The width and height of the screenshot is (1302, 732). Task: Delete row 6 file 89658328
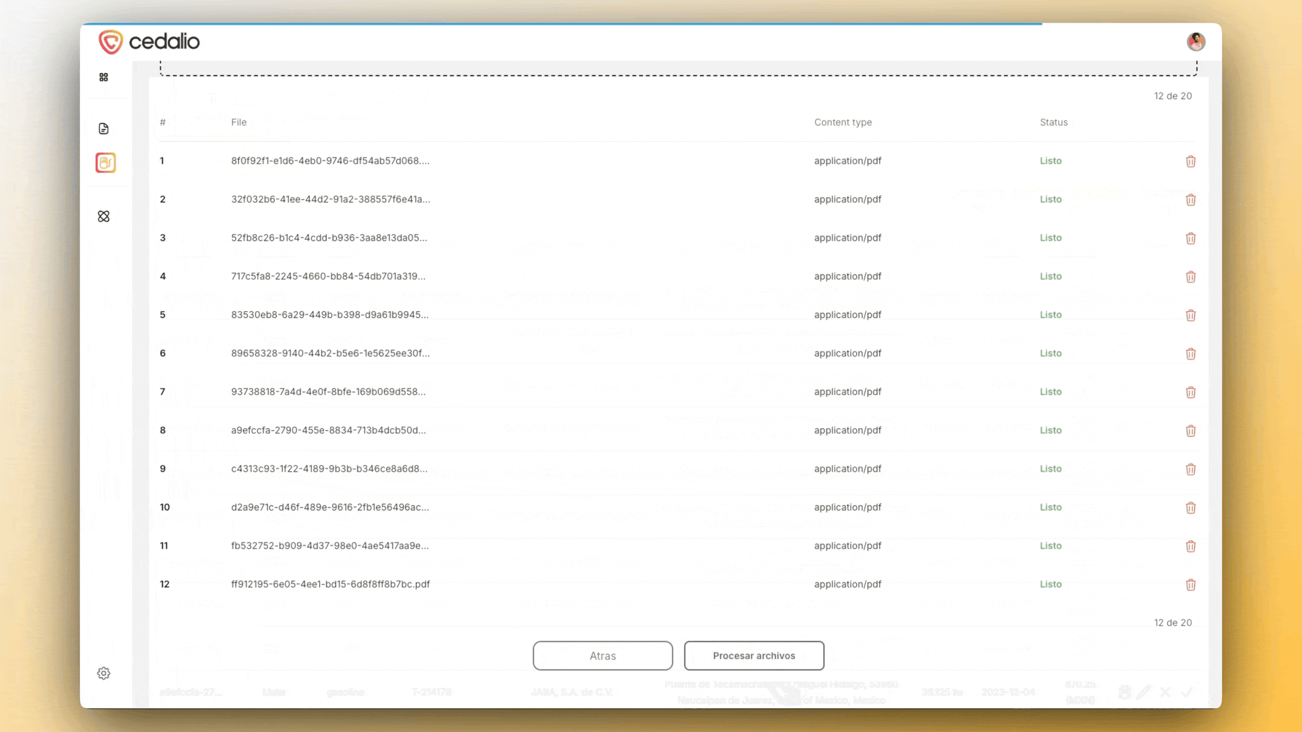point(1190,354)
